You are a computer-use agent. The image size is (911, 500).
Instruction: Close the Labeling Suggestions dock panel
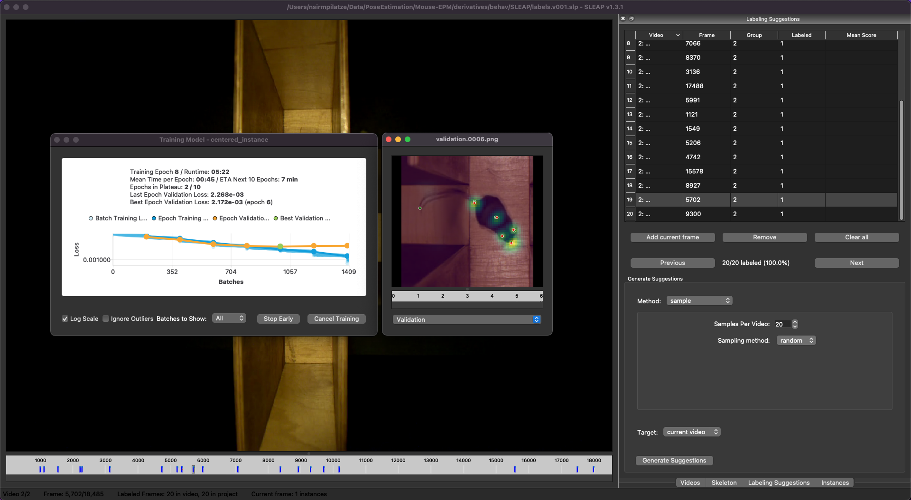pyautogui.click(x=623, y=19)
